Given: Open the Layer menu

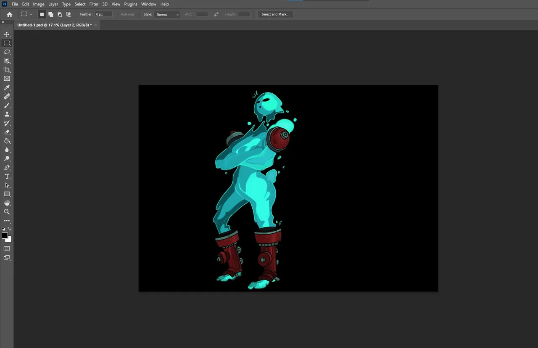Looking at the screenshot, I should [x=53, y=4].
